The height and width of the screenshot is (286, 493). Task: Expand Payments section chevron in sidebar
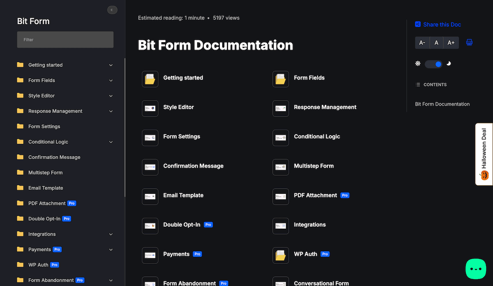coord(111,250)
